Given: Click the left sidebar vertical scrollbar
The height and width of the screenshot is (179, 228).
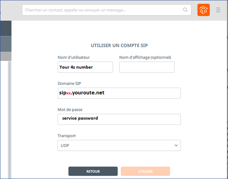Looking at the screenshot, I should click(10, 120).
